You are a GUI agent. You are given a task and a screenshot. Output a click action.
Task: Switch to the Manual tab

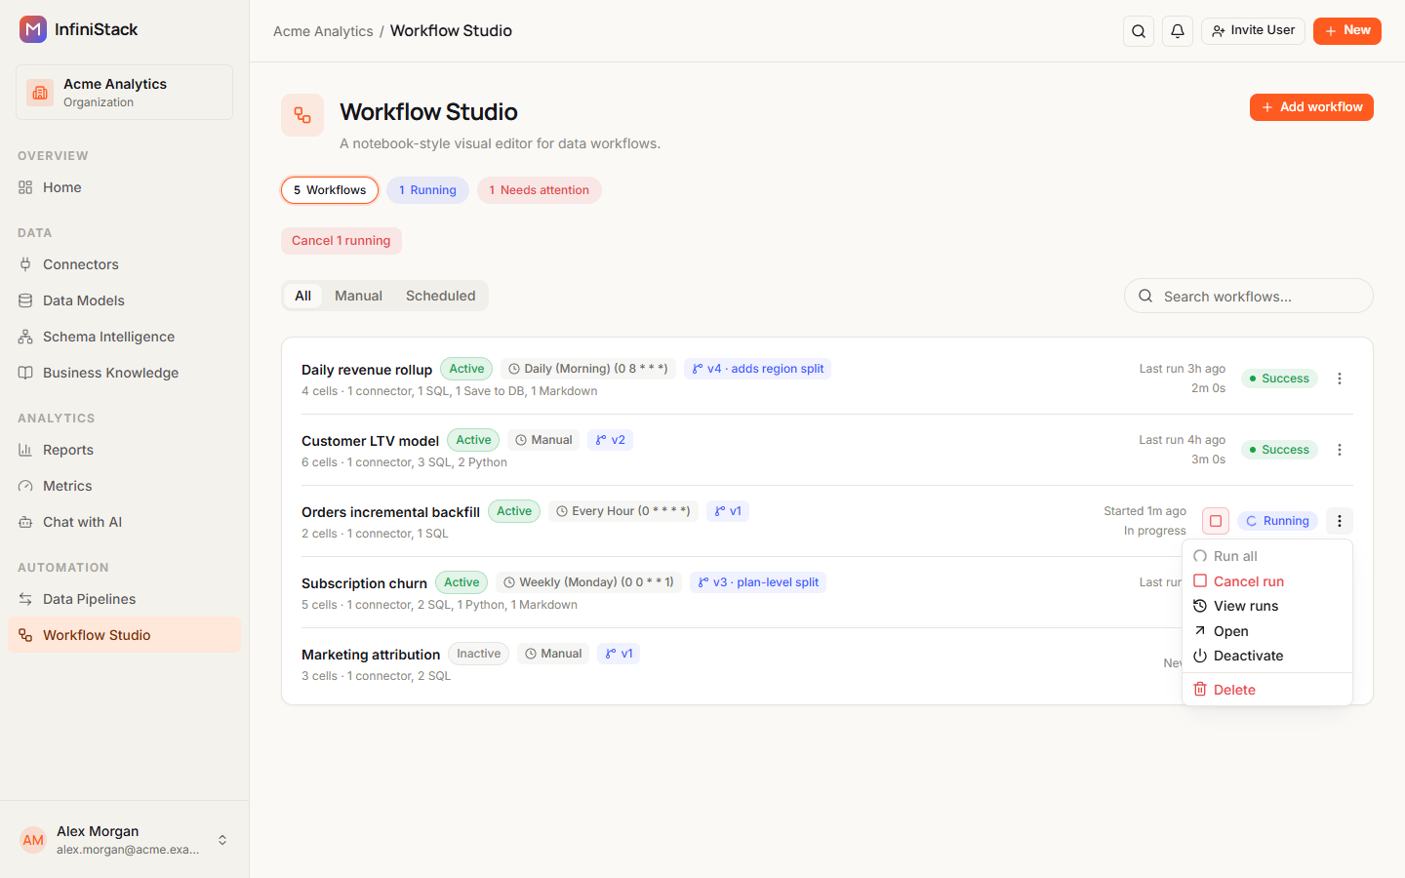point(358,296)
